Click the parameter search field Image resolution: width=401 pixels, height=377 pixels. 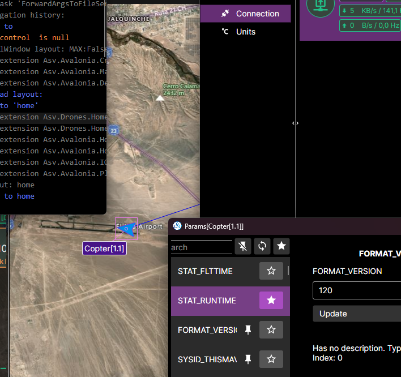tap(201, 247)
